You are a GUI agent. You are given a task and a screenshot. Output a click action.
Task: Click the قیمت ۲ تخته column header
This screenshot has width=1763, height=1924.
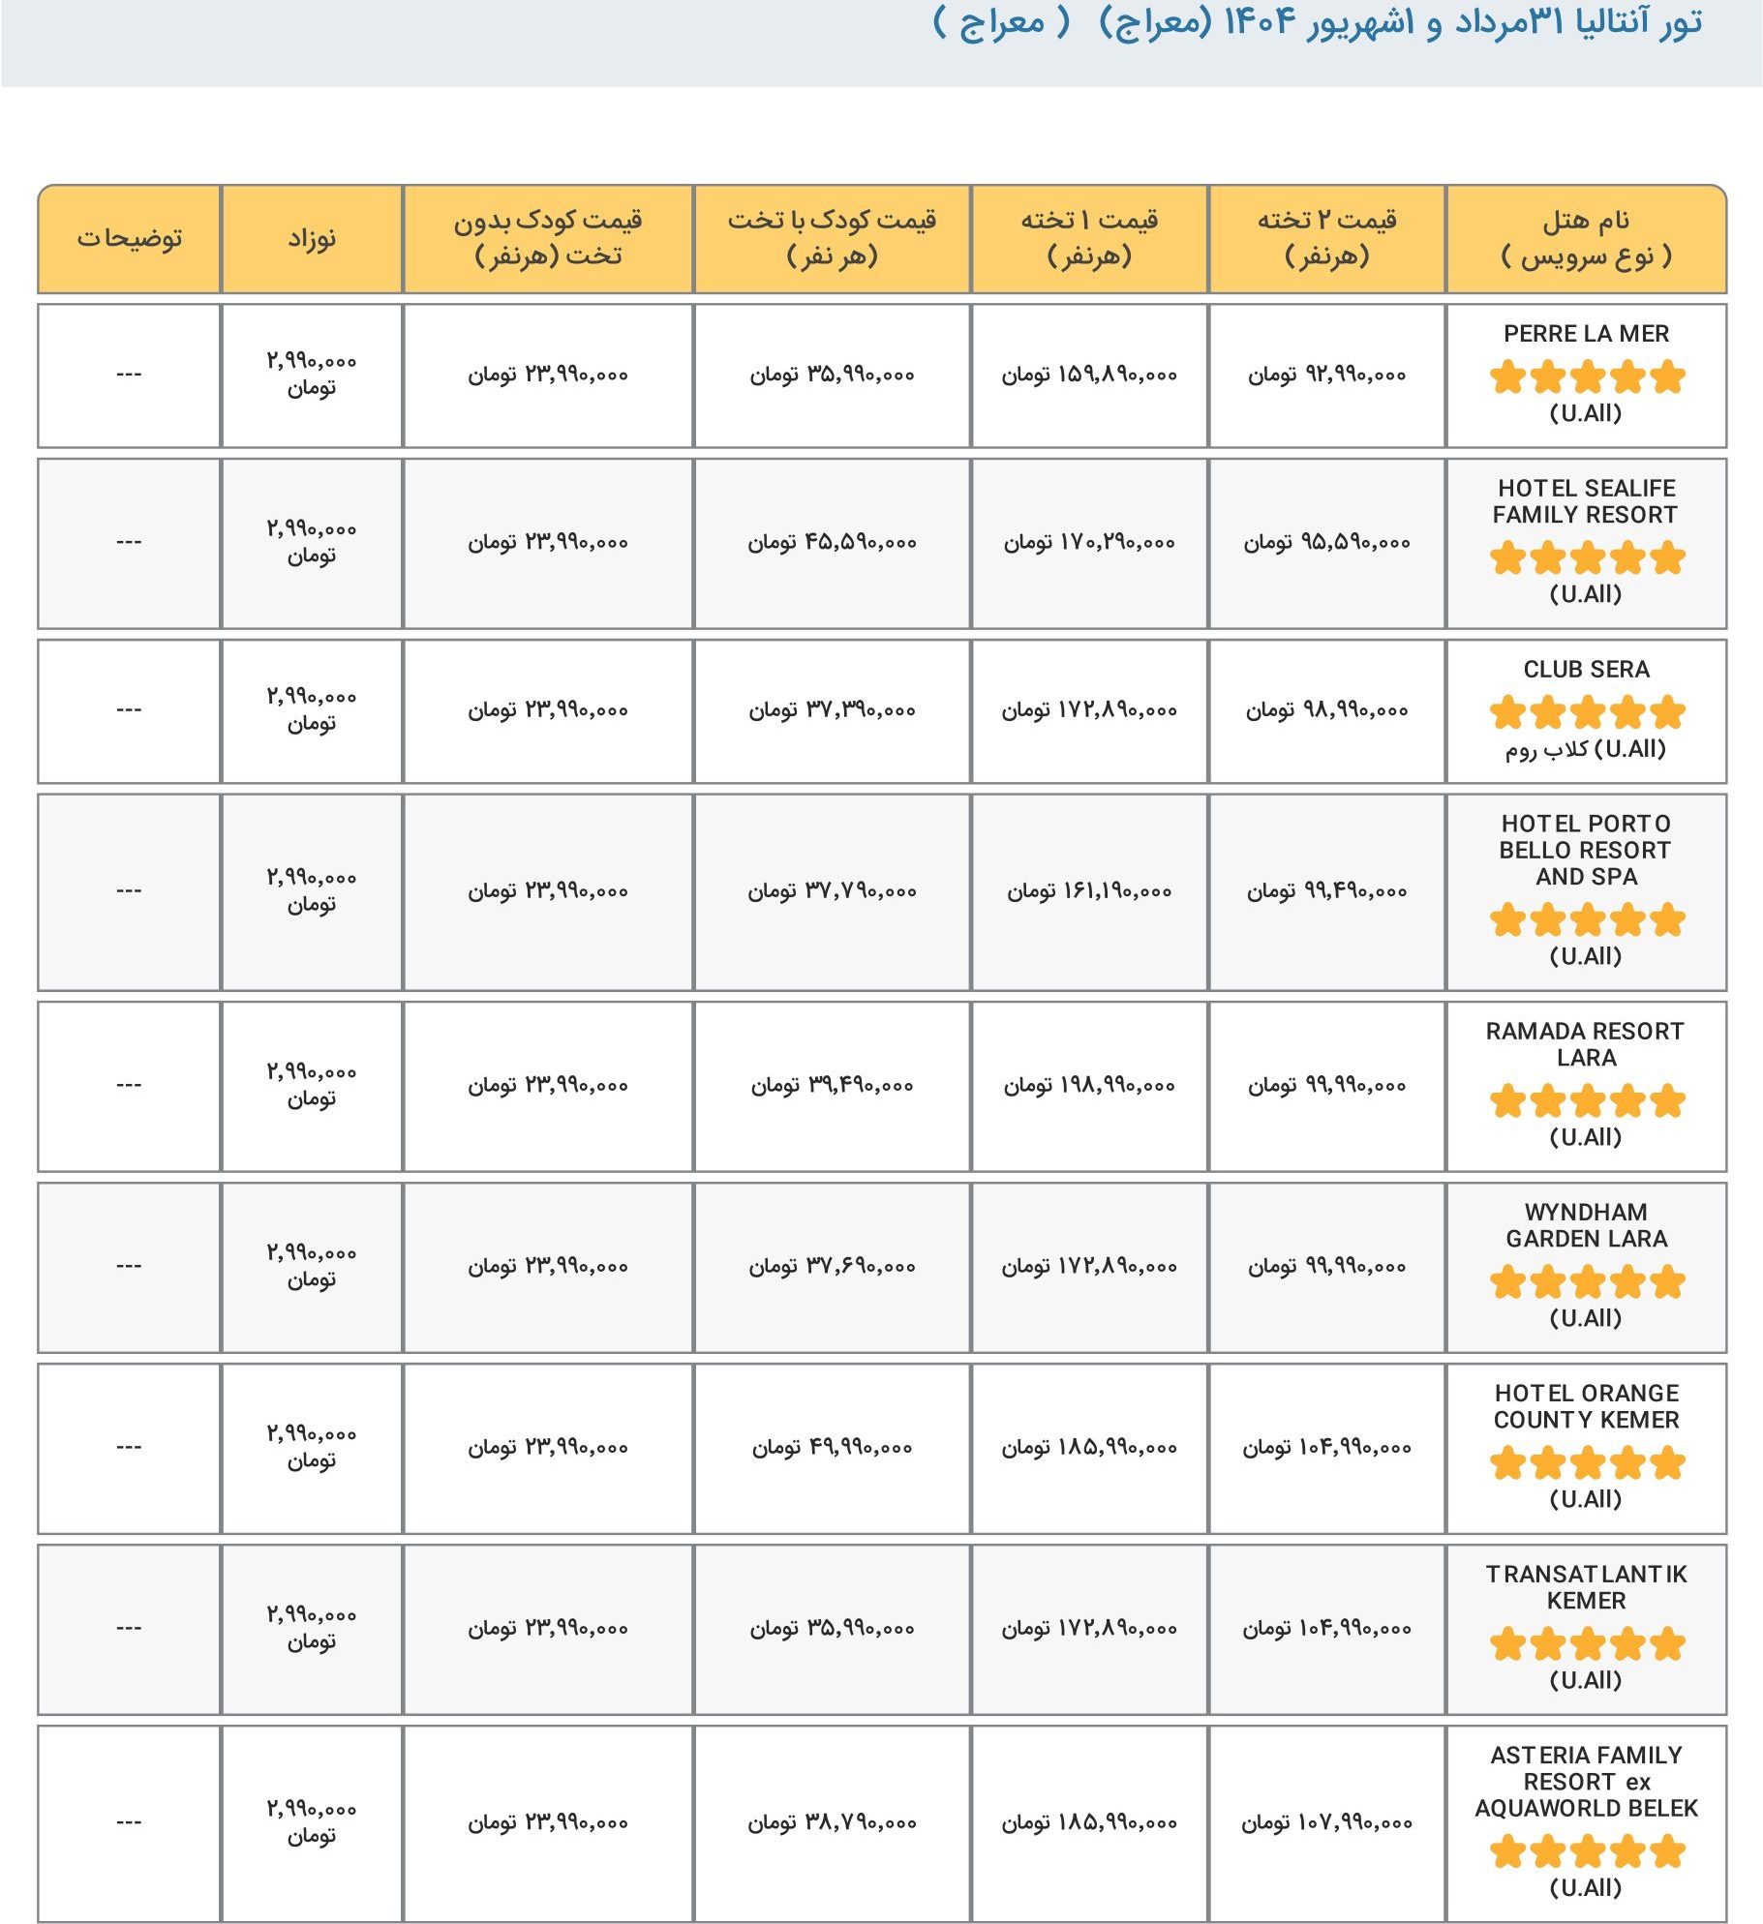click(x=1326, y=238)
